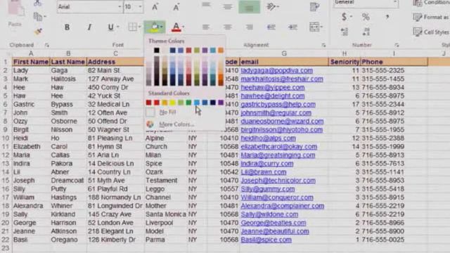Viewport: 450px width, 253px height.
Task: Toggle Center horizontal alignment
Action: 228,27
